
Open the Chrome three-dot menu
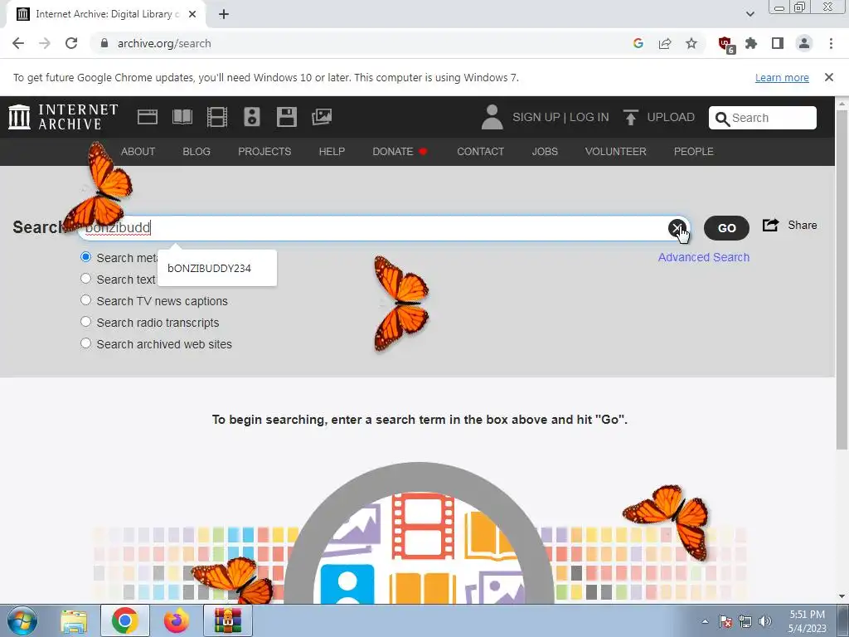[831, 43]
